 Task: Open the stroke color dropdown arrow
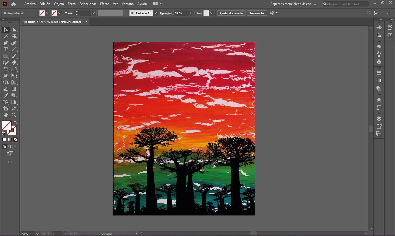[59, 13]
